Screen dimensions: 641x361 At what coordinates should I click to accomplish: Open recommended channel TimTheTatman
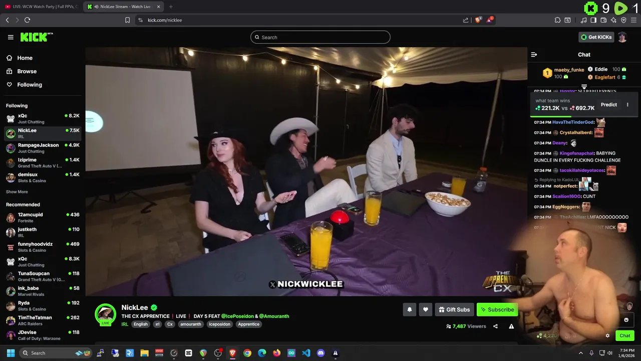(43, 320)
